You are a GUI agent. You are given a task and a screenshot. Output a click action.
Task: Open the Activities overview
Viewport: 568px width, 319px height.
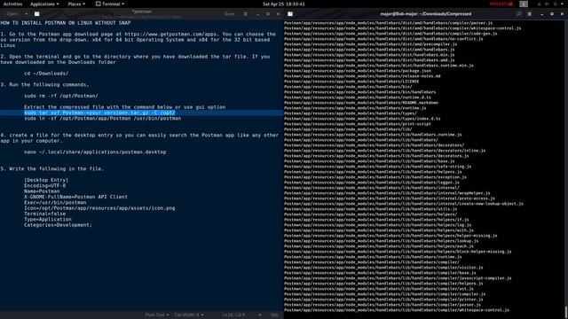[x=12, y=4]
